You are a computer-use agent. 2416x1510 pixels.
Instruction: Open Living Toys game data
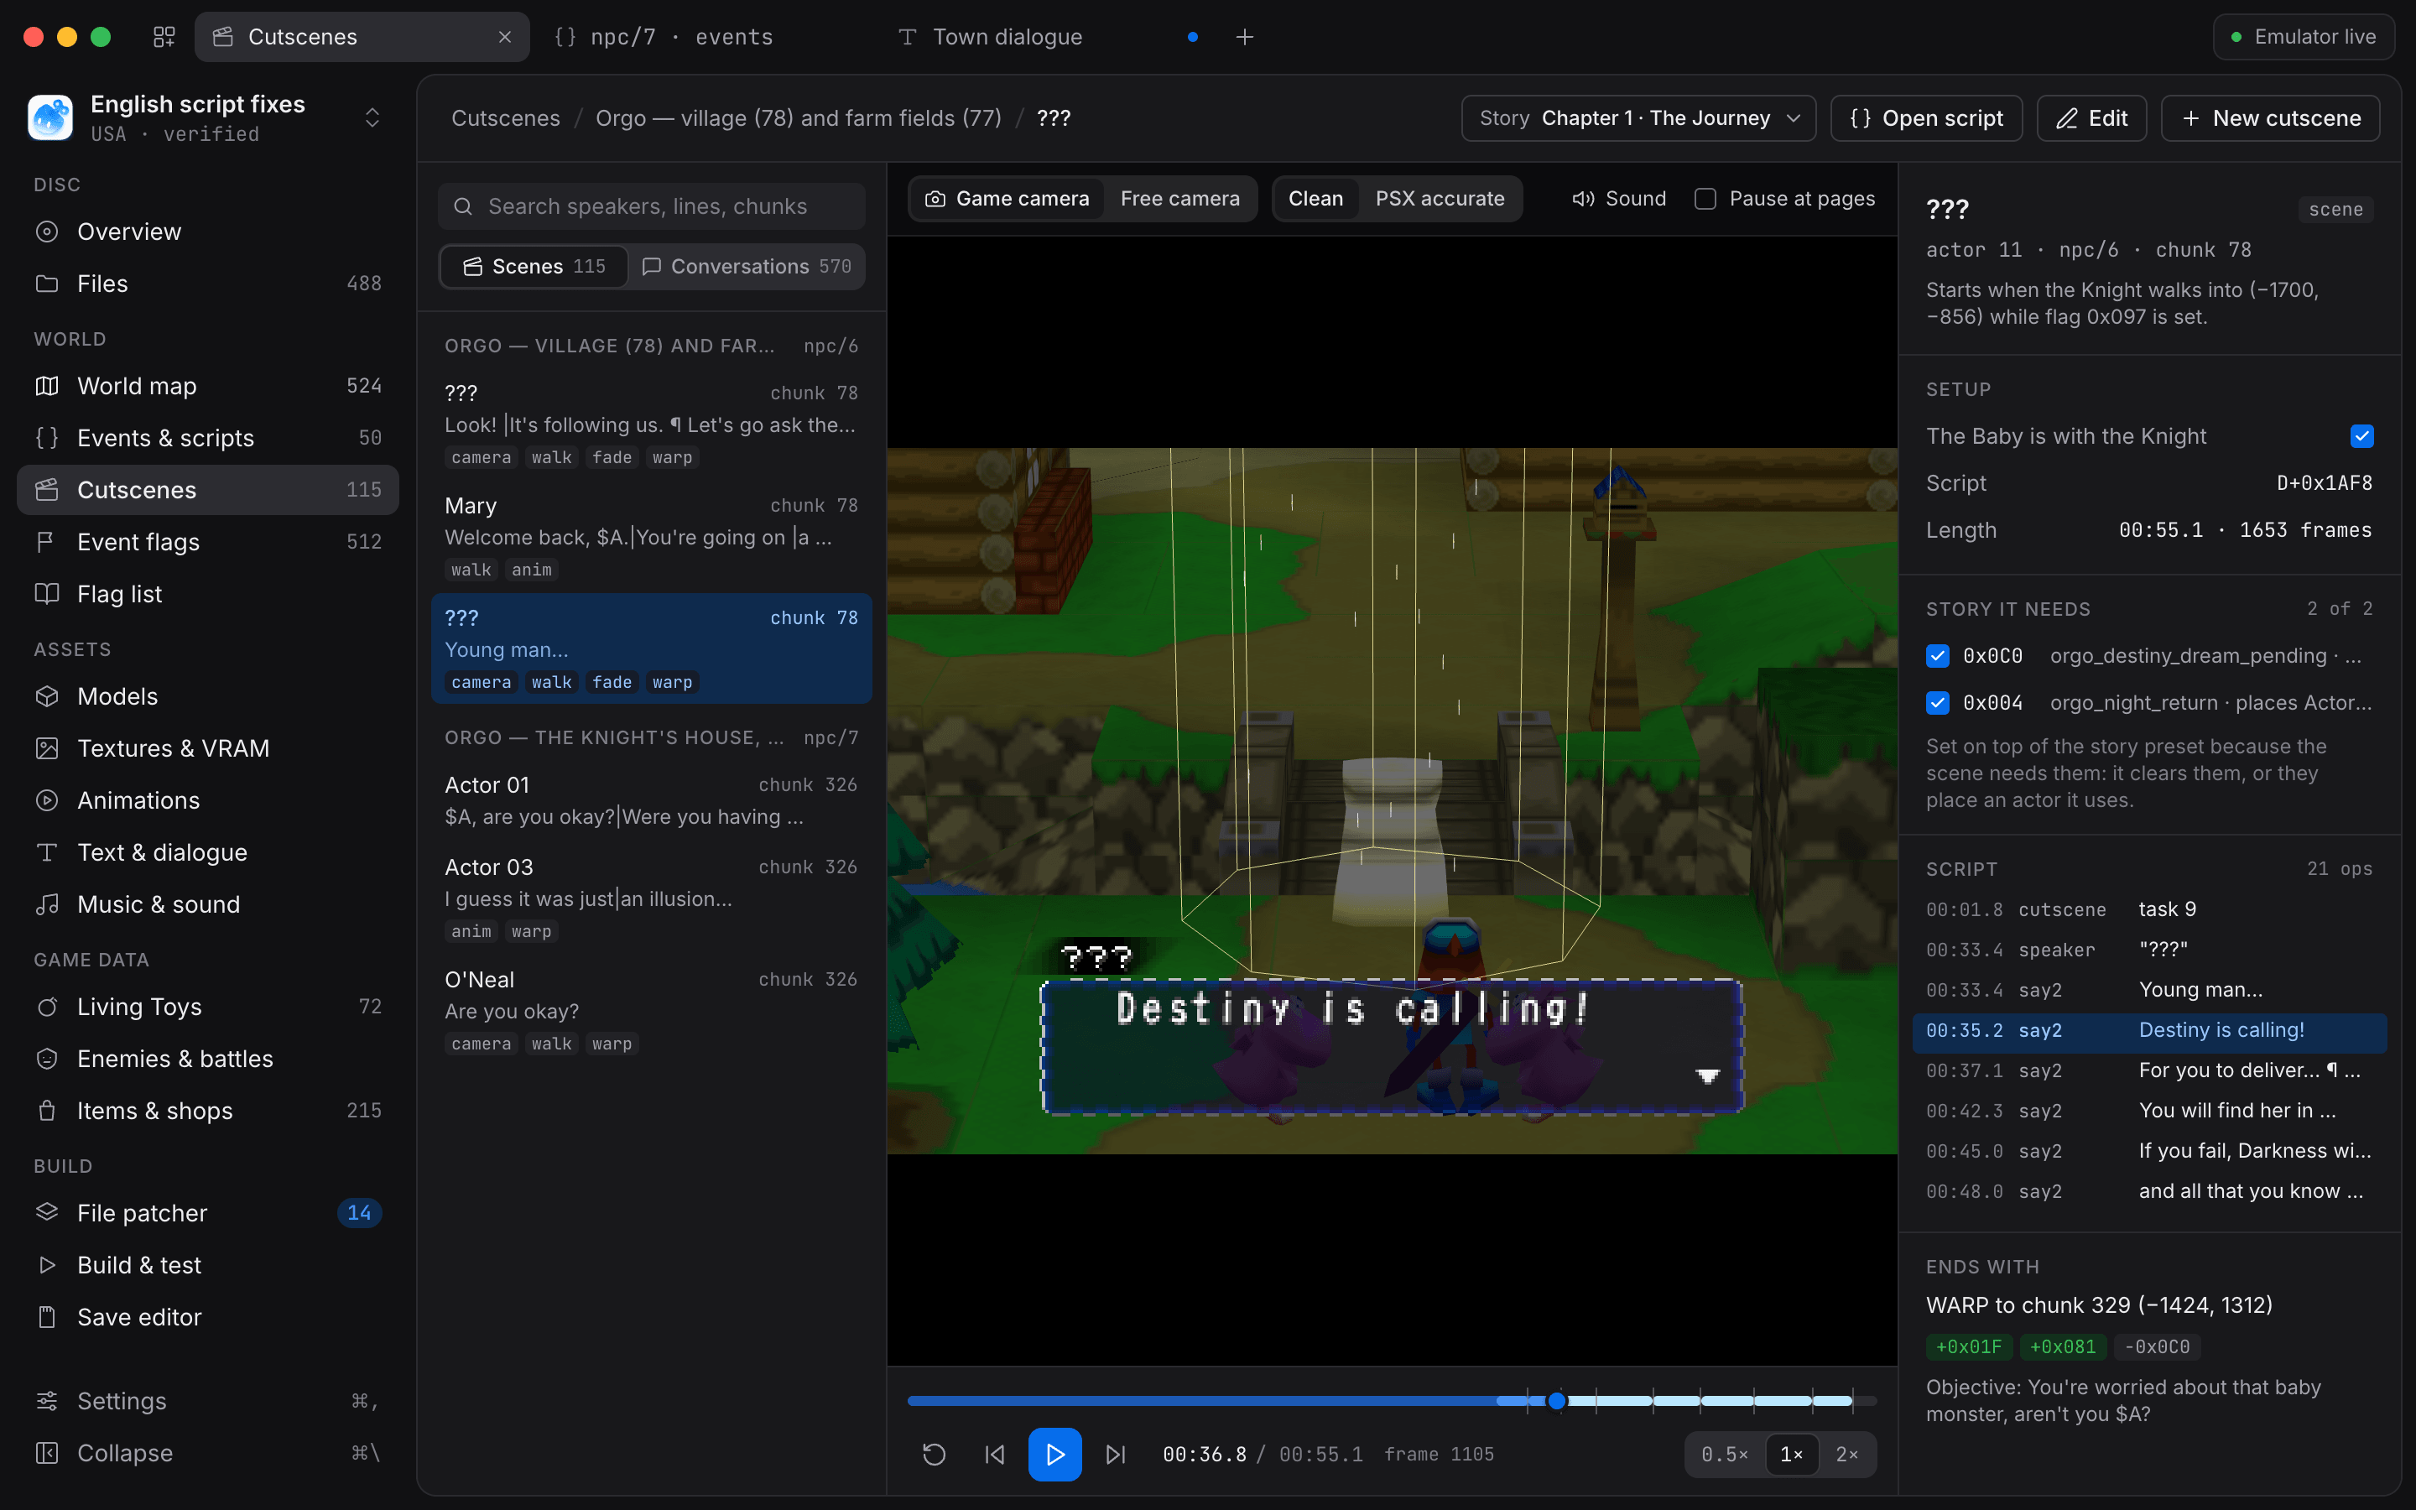point(208,1007)
